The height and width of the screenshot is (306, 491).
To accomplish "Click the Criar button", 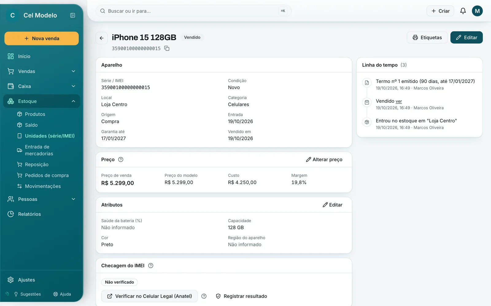I will (x=440, y=11).
